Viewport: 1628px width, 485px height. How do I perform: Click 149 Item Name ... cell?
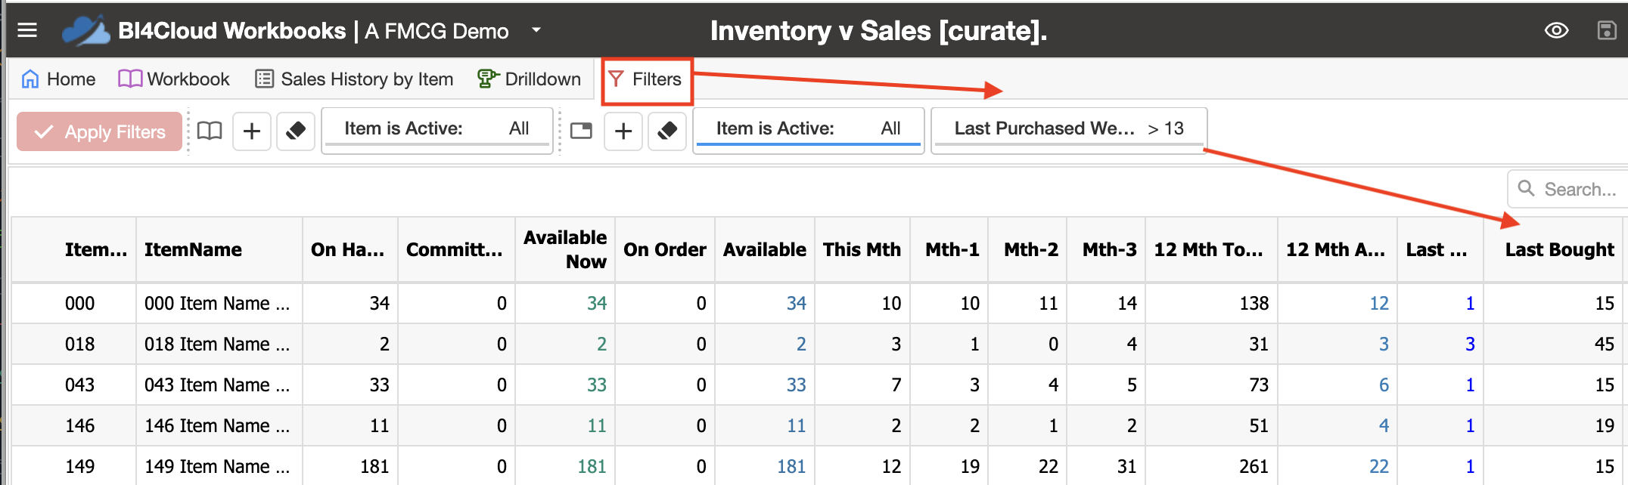(x=219, y=466)
